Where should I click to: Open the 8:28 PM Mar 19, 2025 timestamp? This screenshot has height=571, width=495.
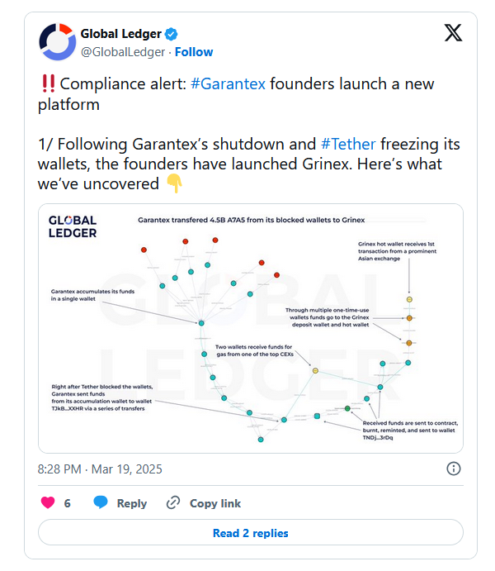[100, 469]
